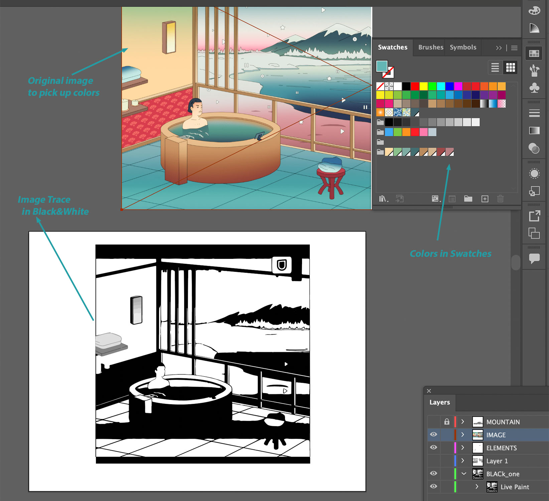The width and height of the screenshot is (549, 501).
Task: Collapse the BLACk_one layer
Action: pyautogui.click(x=464, y=474)
